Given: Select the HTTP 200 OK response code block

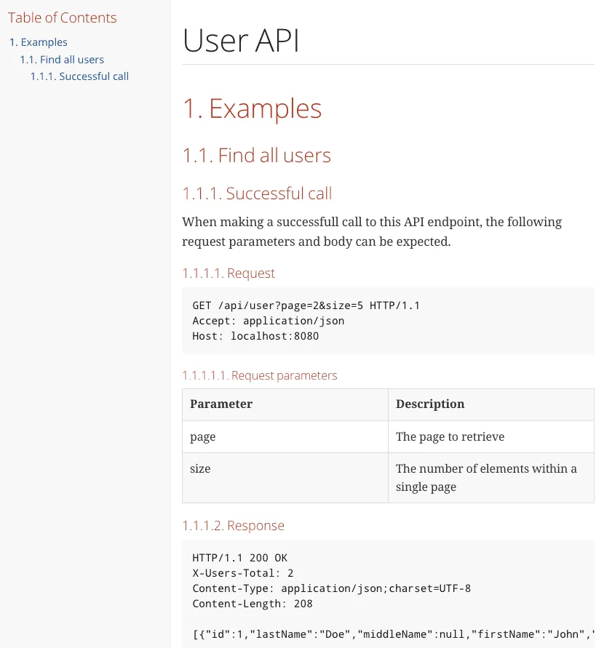Looking at the screenshot, I should [388, 589].
